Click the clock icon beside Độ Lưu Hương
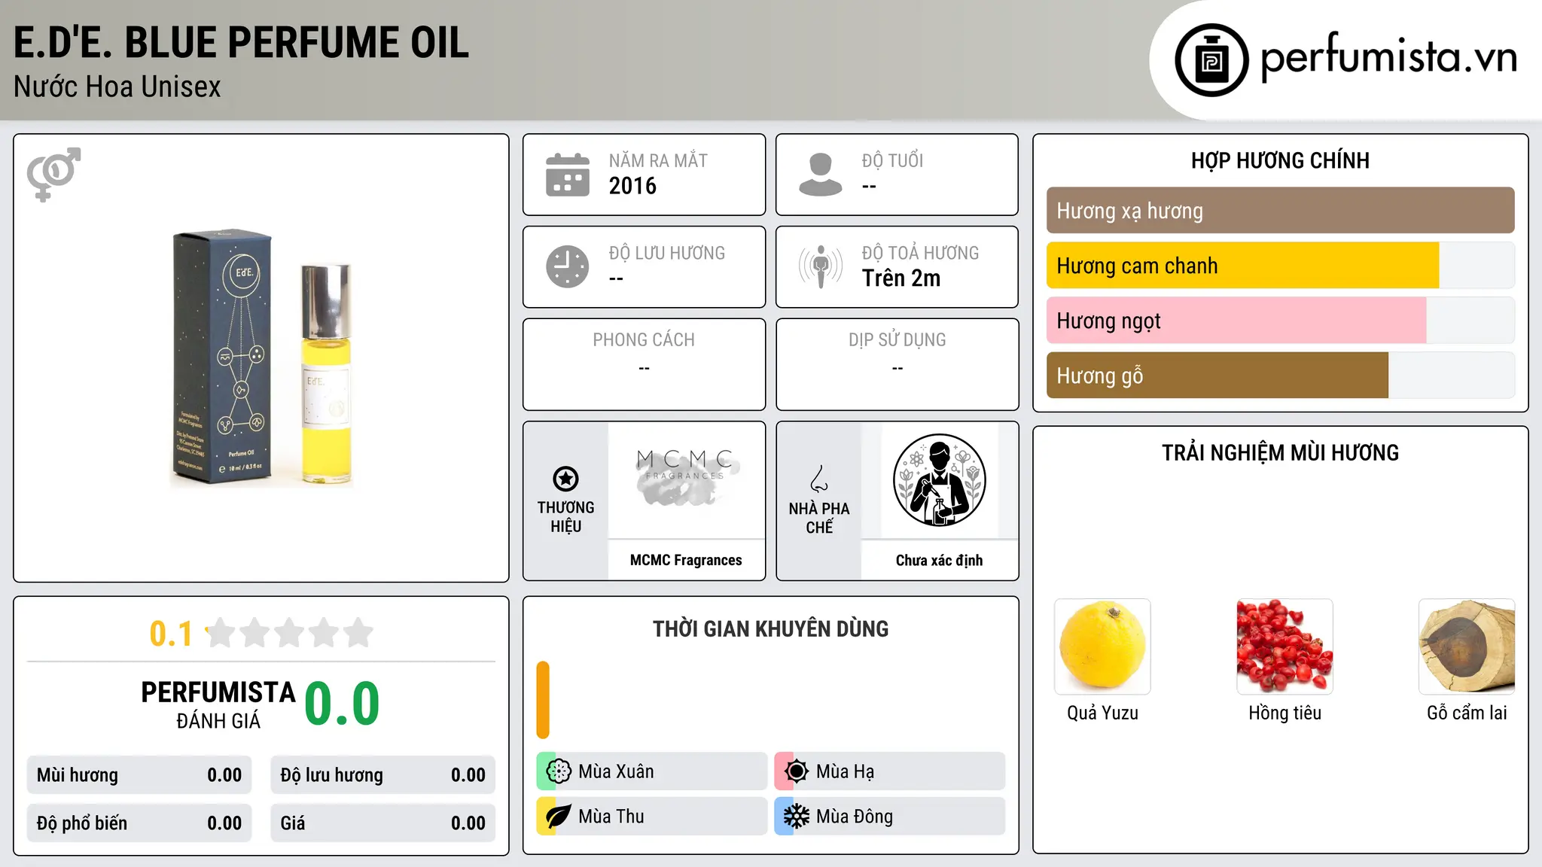 click(x=568, y=266)
